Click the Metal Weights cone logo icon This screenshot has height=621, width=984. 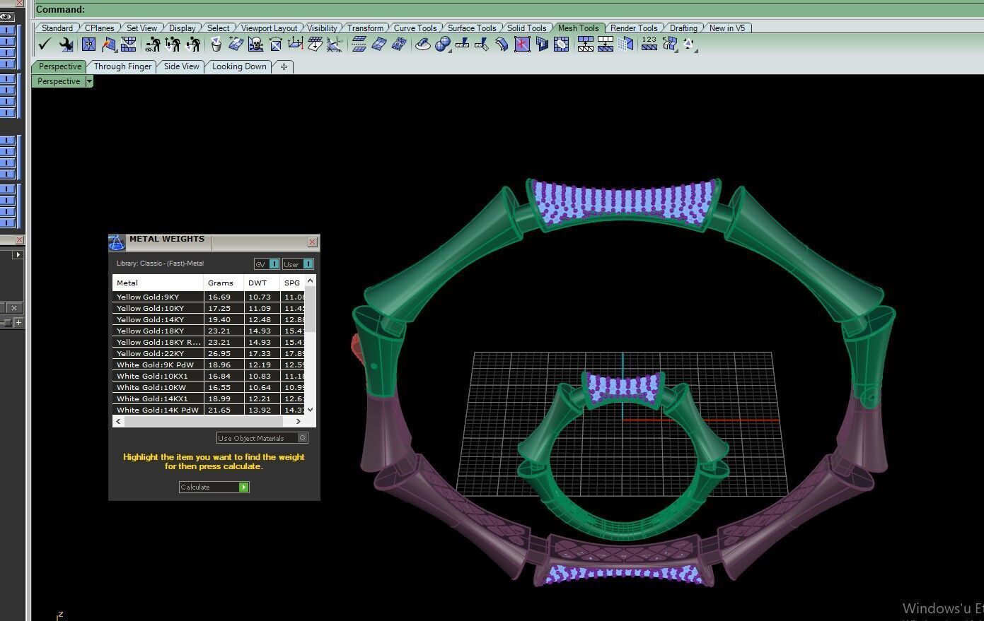[117, 242]
